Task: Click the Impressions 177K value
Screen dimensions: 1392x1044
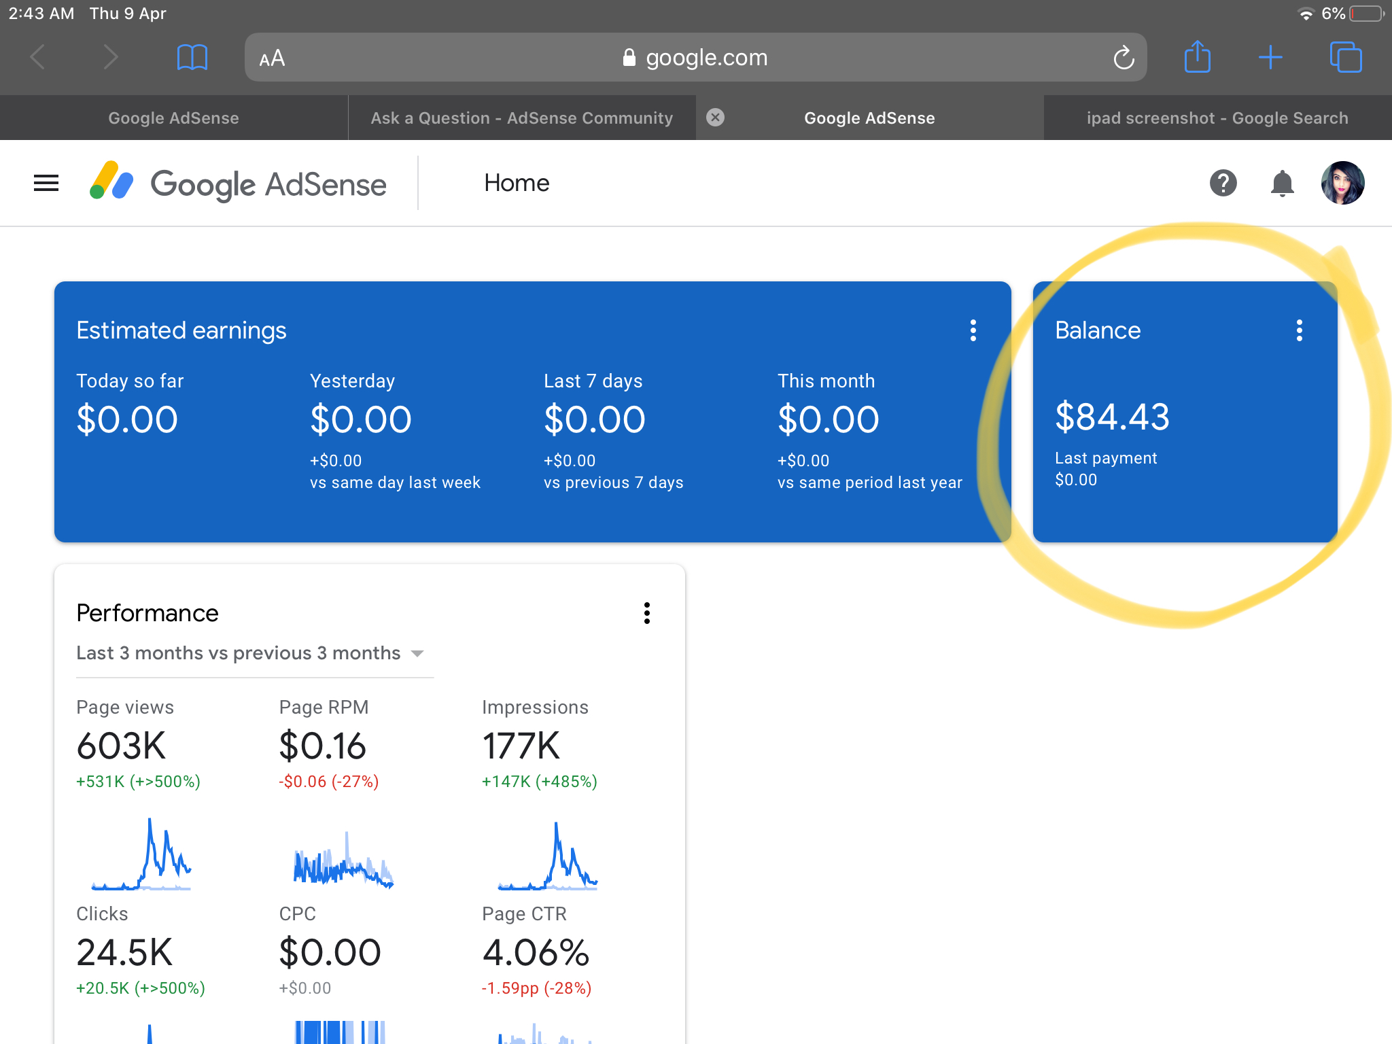Action: pyautogui.click(x=521, y=746)
